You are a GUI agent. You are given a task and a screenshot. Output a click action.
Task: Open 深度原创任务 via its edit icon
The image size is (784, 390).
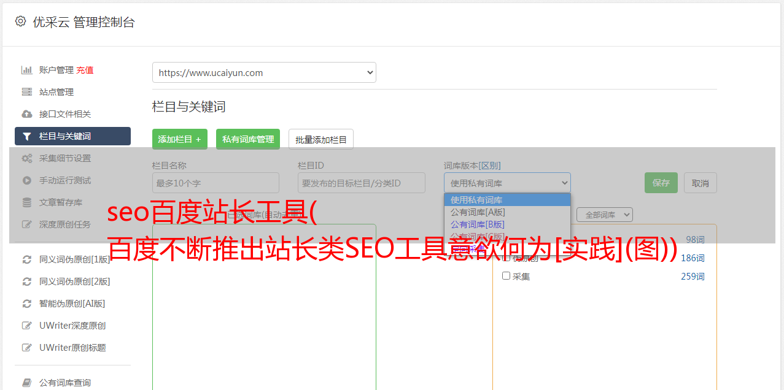[27, 224]
